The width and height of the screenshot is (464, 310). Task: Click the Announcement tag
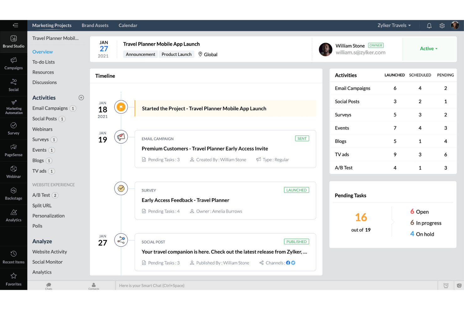[x=140, y=54]
